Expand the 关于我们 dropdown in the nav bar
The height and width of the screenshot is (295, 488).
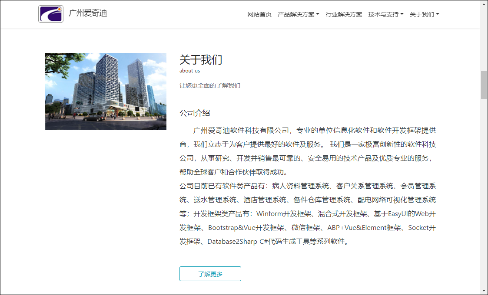[x=424, y=14]
